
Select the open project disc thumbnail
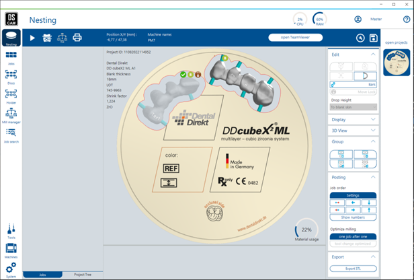[x=397, y=63]
